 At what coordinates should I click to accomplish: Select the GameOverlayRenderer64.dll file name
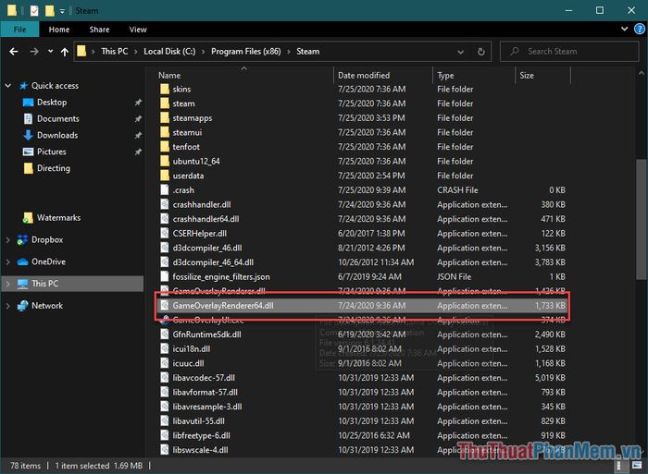coord(223,306)
